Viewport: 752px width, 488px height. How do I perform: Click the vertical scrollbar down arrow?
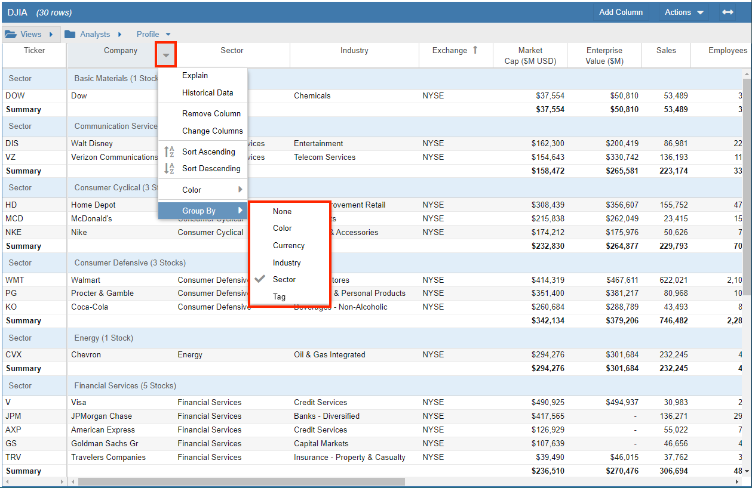[747, 471]
